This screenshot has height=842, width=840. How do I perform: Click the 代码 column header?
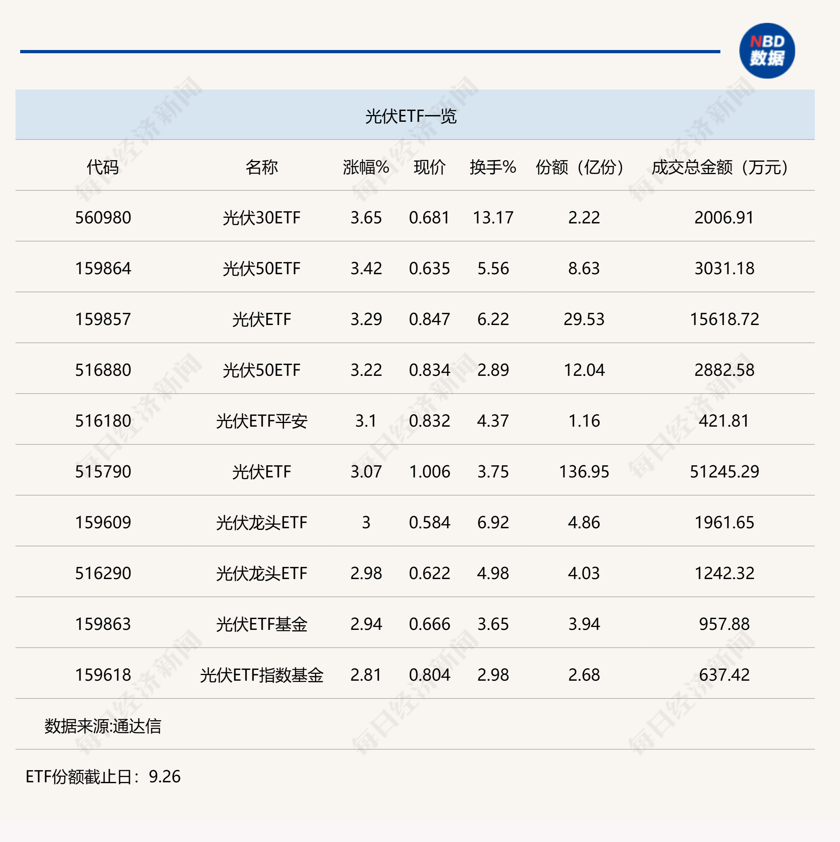pyautogui.click(x=103, y=167)
